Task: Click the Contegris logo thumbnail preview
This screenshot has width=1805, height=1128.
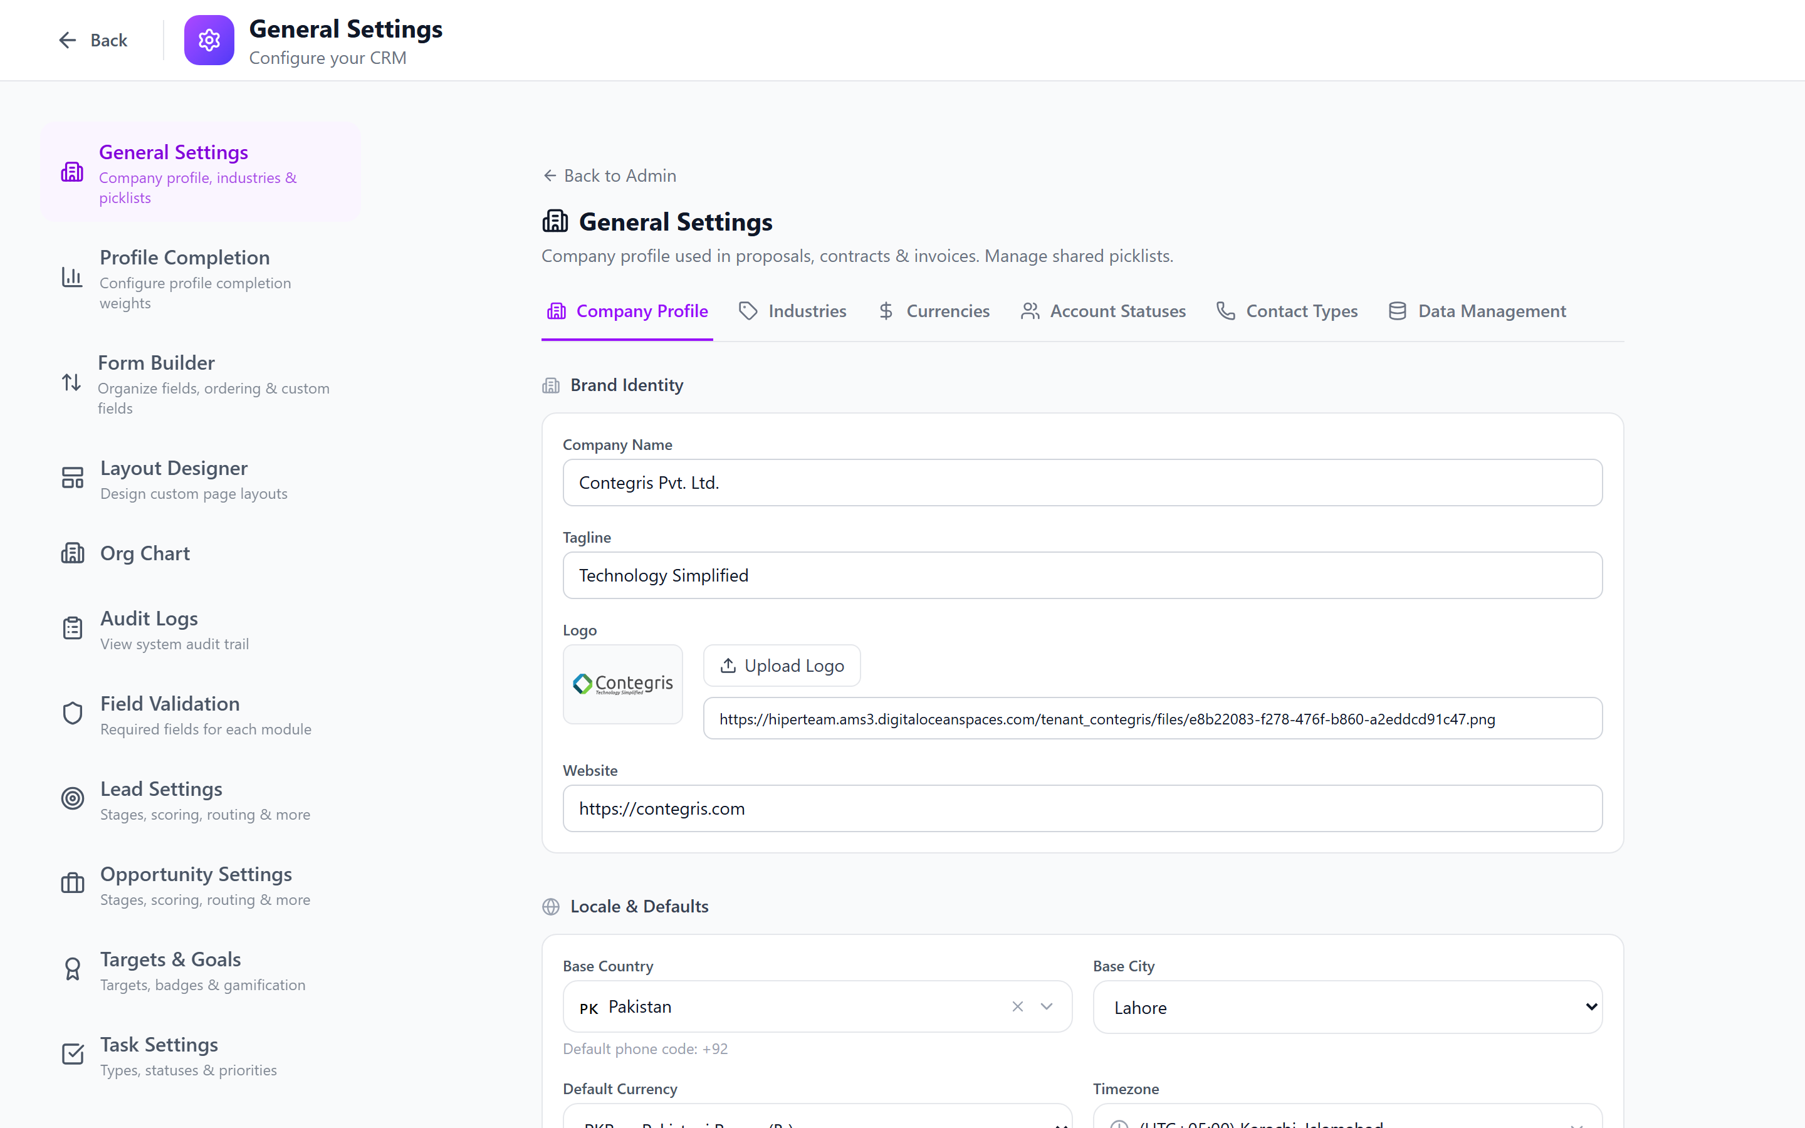Action: [x=623, y=684]
